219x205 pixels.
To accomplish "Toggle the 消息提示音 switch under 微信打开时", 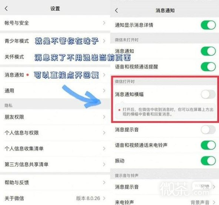I will coord(208,130).
